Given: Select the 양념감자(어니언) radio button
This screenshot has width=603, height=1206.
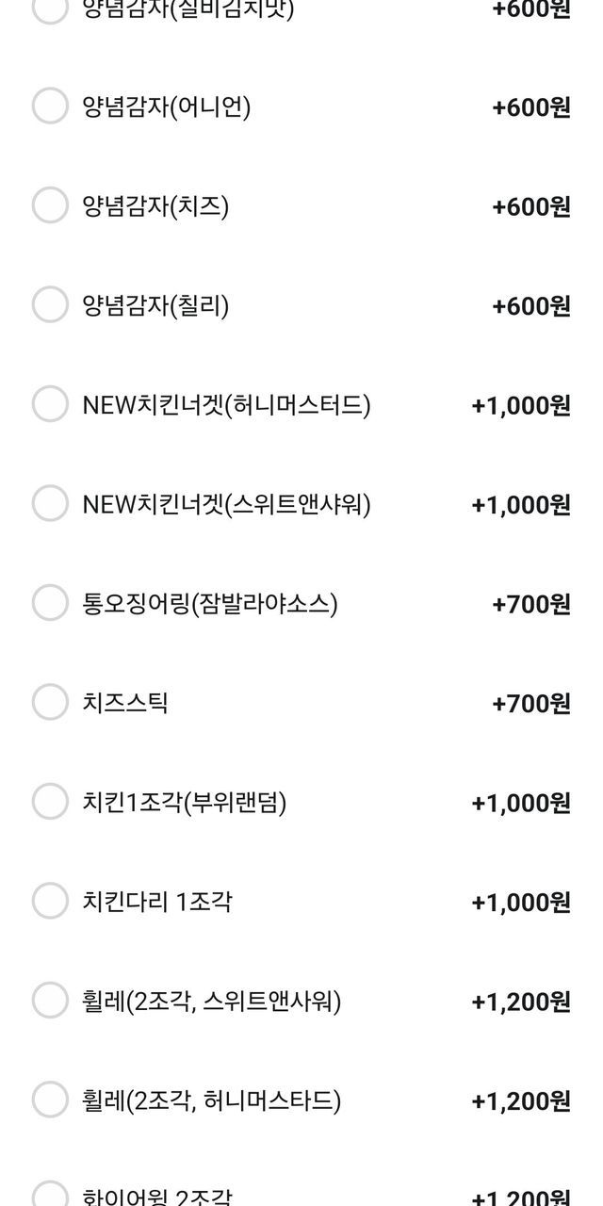Looking at the screenshot, I should 50,106.
